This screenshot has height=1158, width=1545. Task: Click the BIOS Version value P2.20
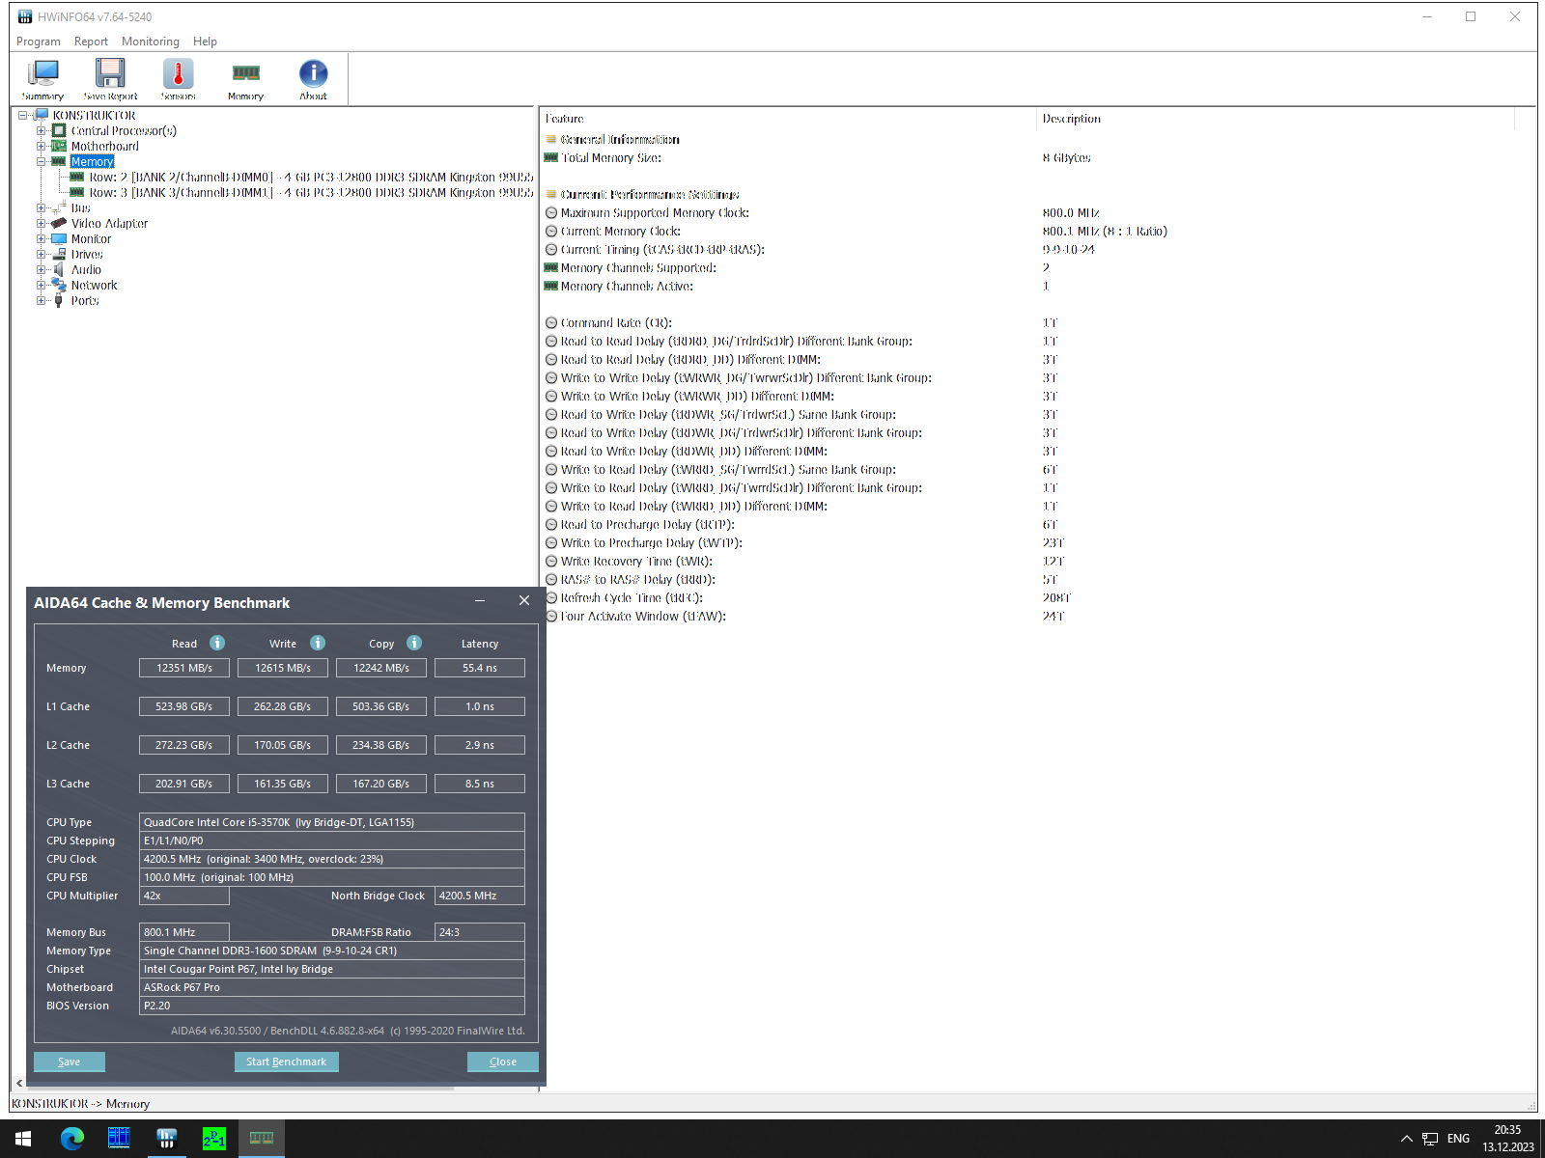(x=332, y=1006)
